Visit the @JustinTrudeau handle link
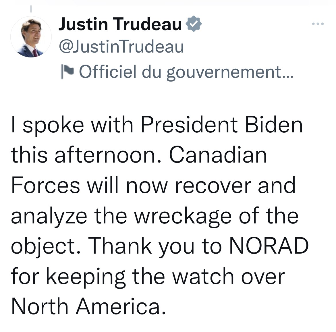This screenshot has width=336, height=332. [x=121, y=46]
